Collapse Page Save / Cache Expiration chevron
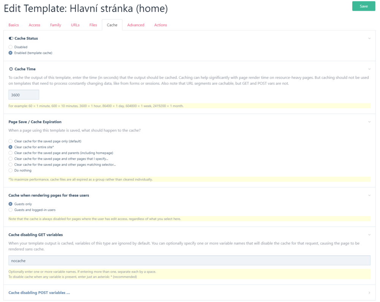Viewport: 380px width, 302px height. [369, 122]
